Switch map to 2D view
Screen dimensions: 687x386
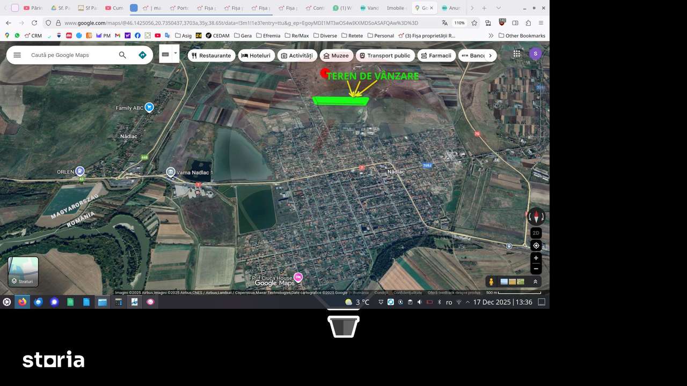click(536, 233)
